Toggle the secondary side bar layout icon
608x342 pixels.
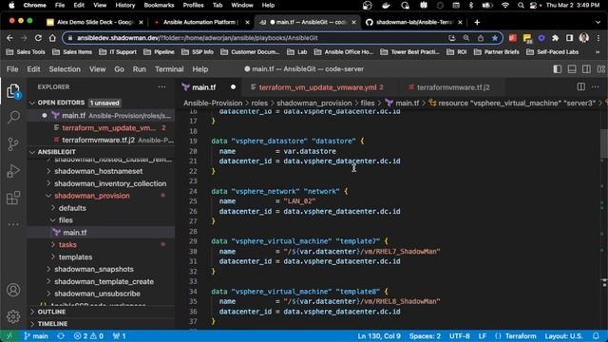point(586,69)
